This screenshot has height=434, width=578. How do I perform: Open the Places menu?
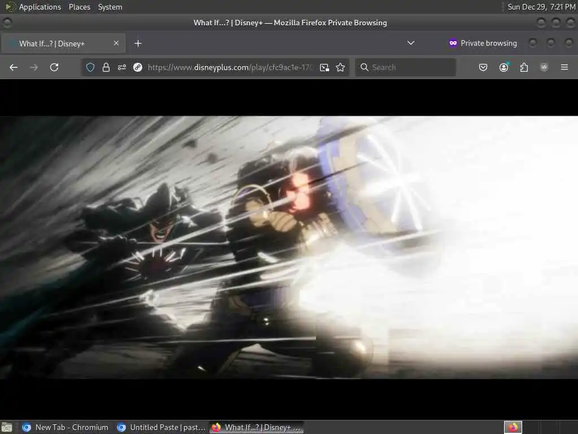pyautogui.click(x=80, y=7)
